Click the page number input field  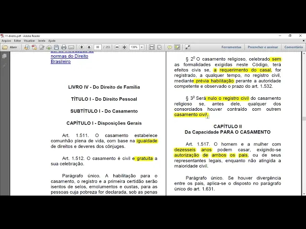coord(98,47)
